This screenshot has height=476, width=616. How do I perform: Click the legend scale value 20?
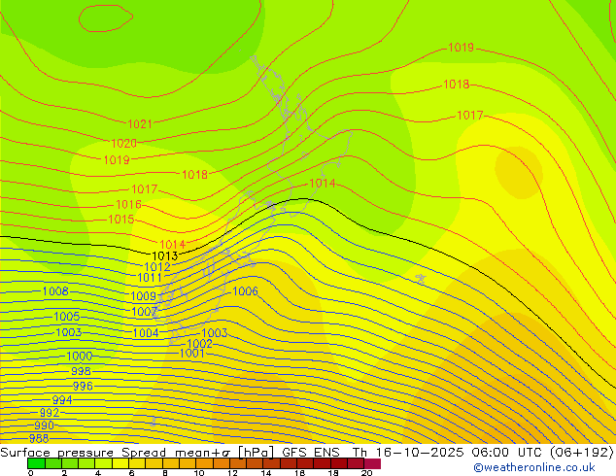pos(367,473)
